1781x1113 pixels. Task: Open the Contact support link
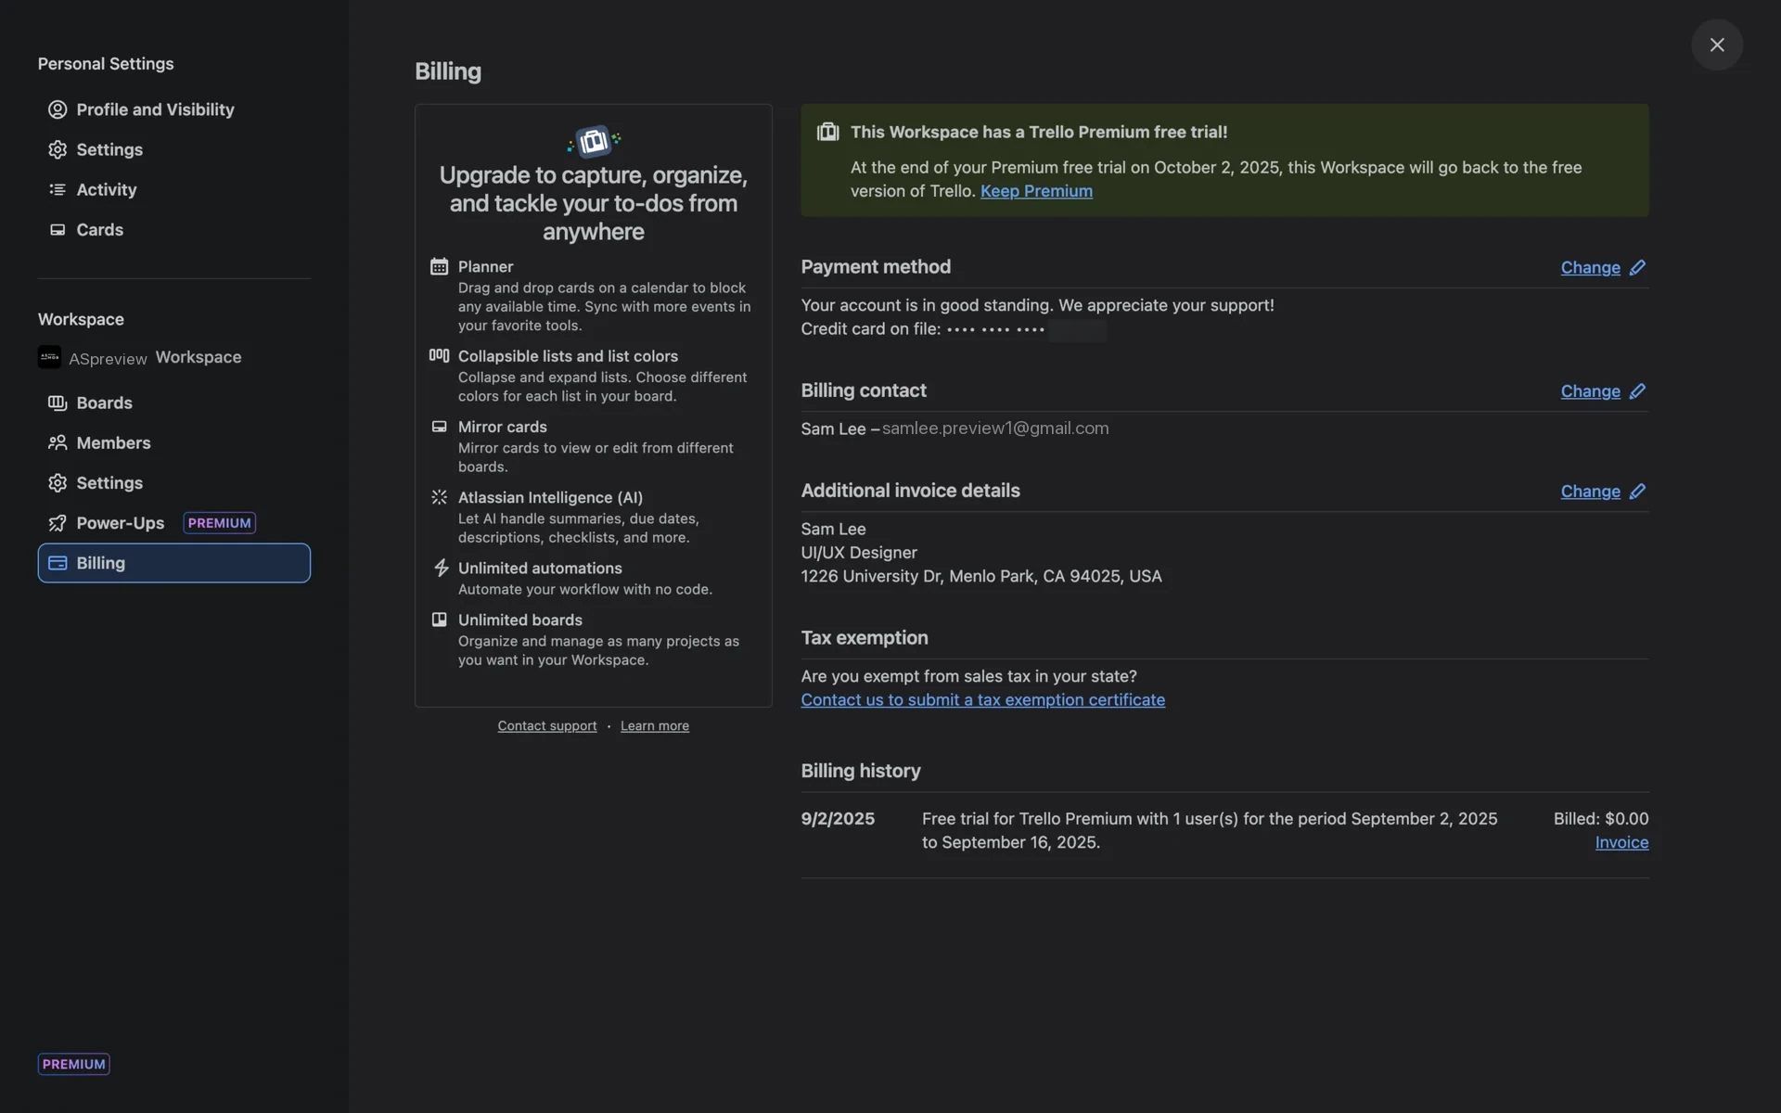(547, 726)
